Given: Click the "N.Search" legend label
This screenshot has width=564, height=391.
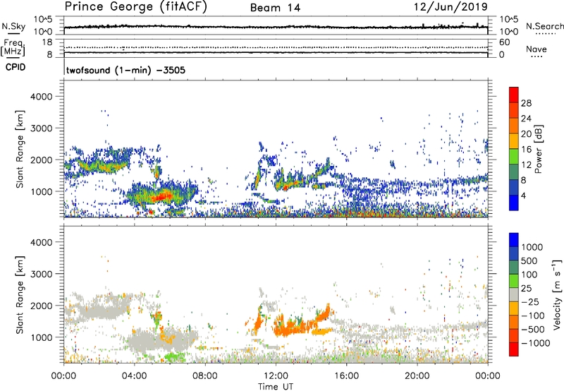Looking at the screenshot, I should pyautogui.click(x=544, y=26).
